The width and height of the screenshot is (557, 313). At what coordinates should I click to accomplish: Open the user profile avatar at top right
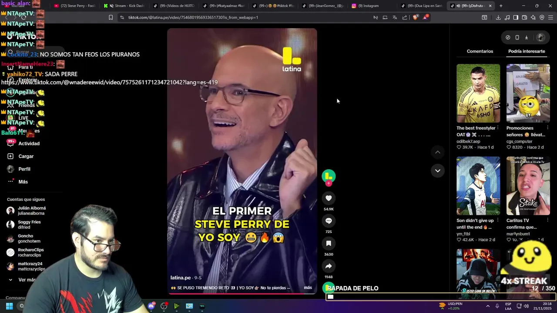[541, 37]
